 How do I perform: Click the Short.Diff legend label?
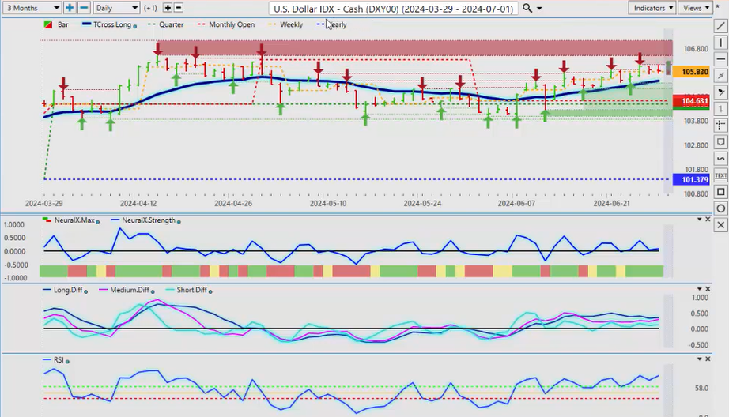point(191,290)
